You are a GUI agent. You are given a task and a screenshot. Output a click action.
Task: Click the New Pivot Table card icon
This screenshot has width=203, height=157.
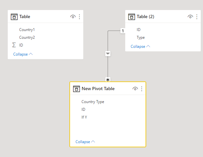[x=76, y=89]
